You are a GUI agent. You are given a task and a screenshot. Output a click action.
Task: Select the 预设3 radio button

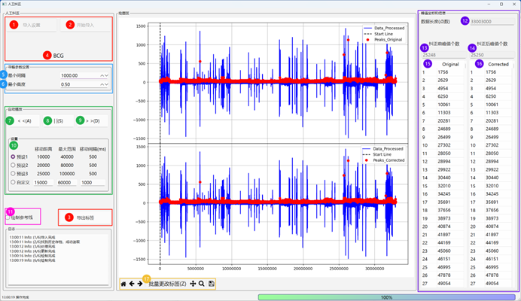pyautogui.click(x=13, y=173)
